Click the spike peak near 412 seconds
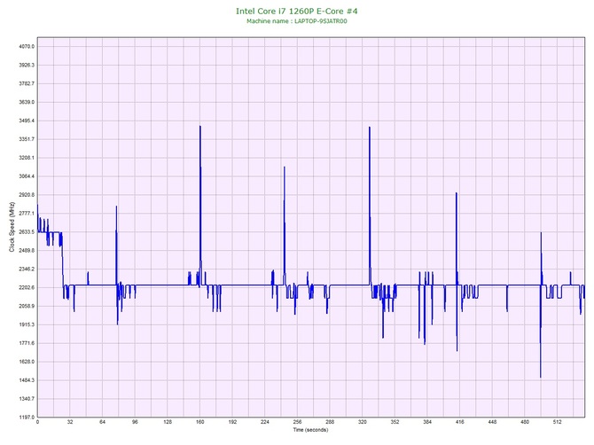594x445 pixels. [x=456, y=193]
